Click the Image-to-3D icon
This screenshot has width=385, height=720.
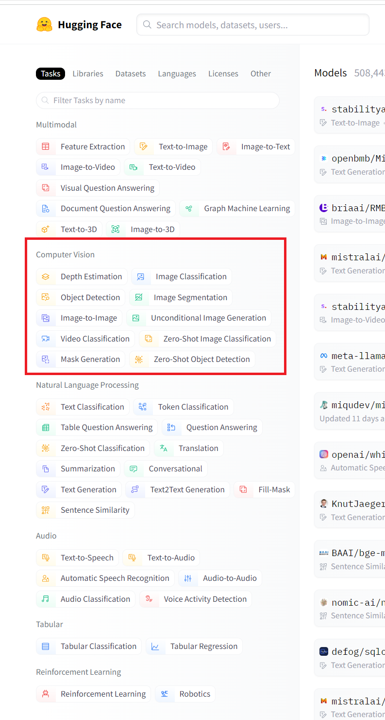116,229
